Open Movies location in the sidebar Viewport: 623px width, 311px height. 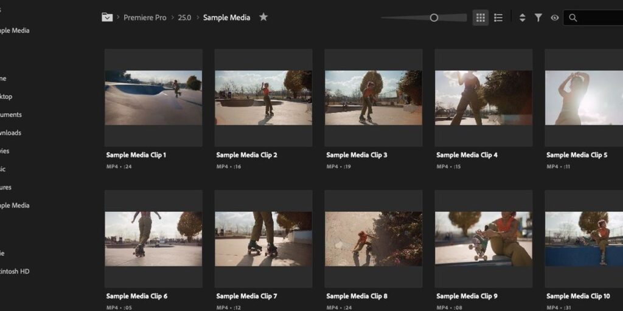point(5,151)
